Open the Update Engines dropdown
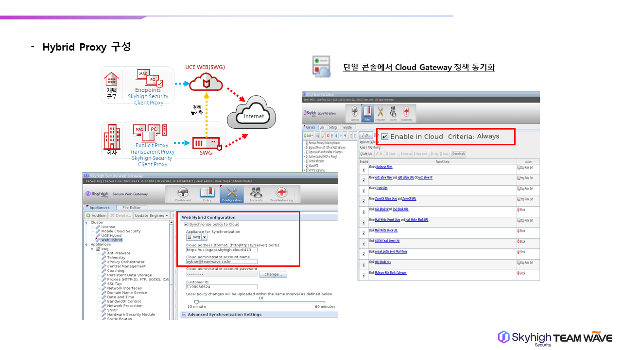The image size is (622, 350). (x=152, y=215)
